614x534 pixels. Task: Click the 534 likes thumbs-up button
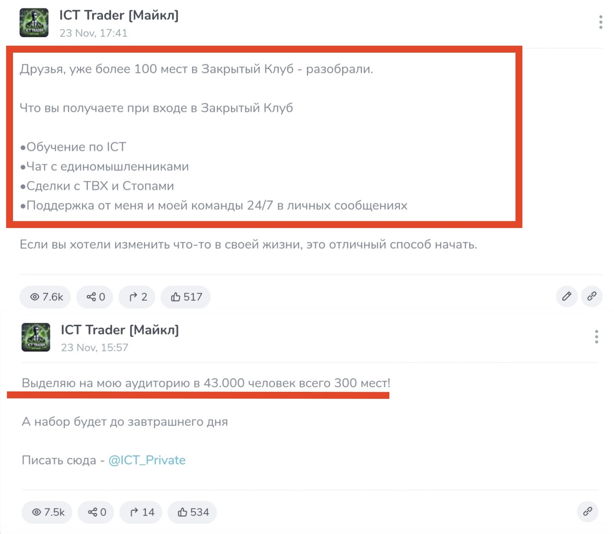192,512
